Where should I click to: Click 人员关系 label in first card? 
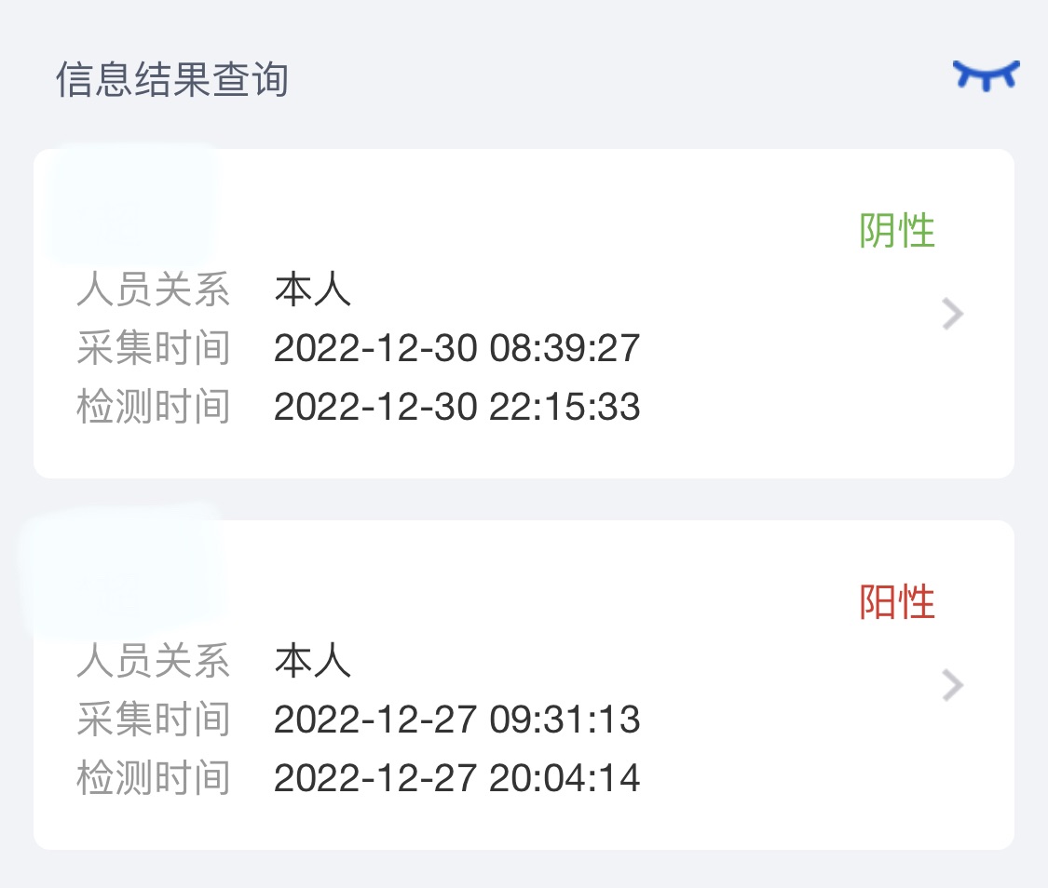tap(154, 290)
